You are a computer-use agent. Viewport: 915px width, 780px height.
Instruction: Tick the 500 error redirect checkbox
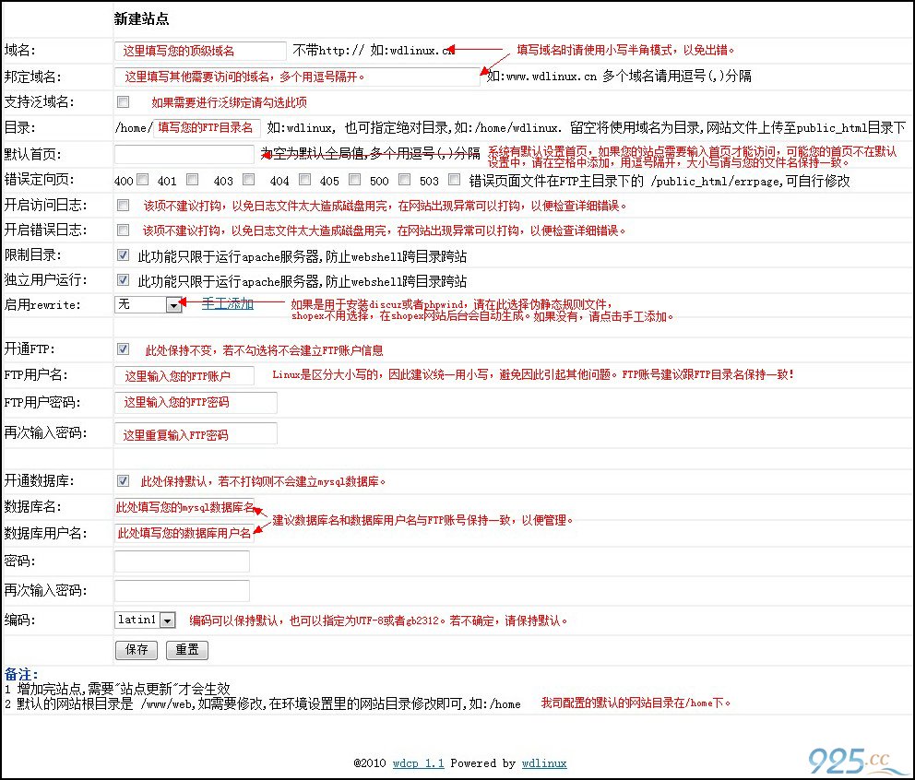tap(404, 180)
